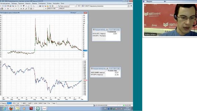Select the bold T text toolbar icon
The height and width of the screenshot is (111, 197).
click(x=24, y=6)
